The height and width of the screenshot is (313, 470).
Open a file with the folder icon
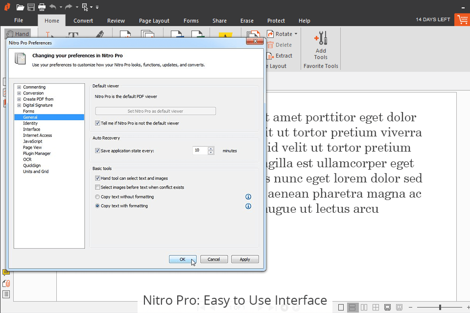tap(20, 7)
